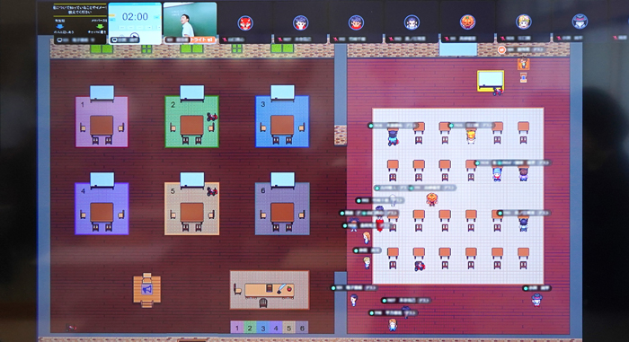Click the pumpkin character in the classroom
The image size is (629, 342).
coord(431,199)
